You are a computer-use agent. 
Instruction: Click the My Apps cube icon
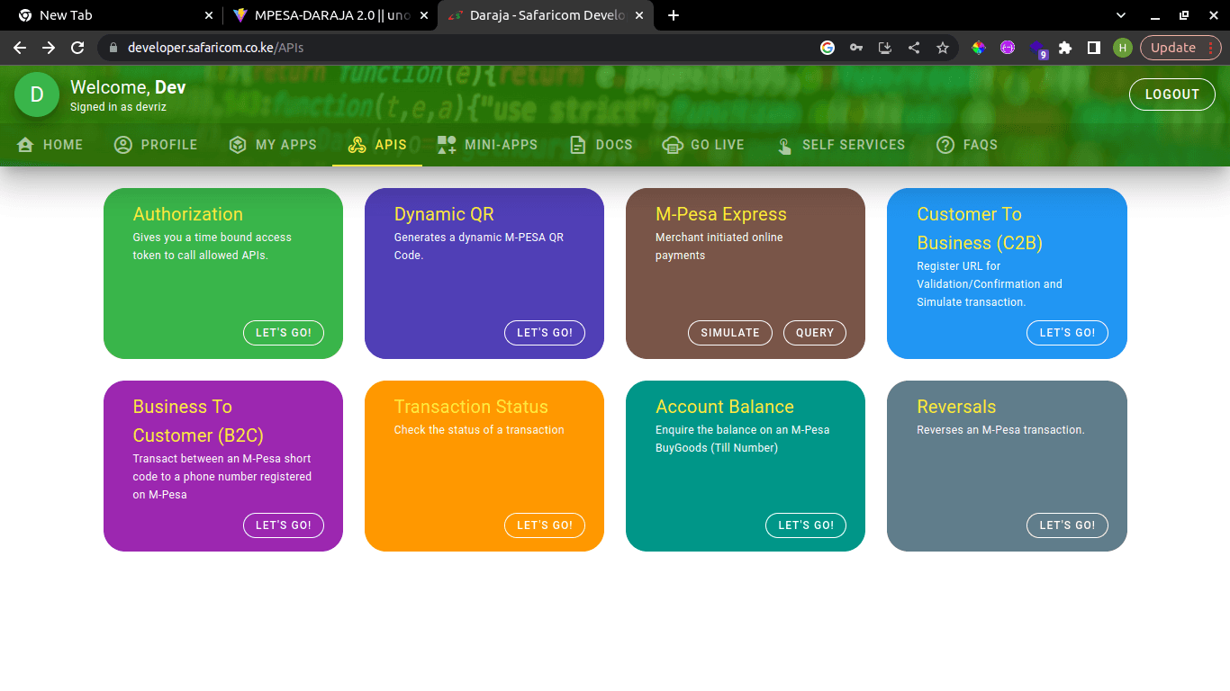click(x=238, y=145)
